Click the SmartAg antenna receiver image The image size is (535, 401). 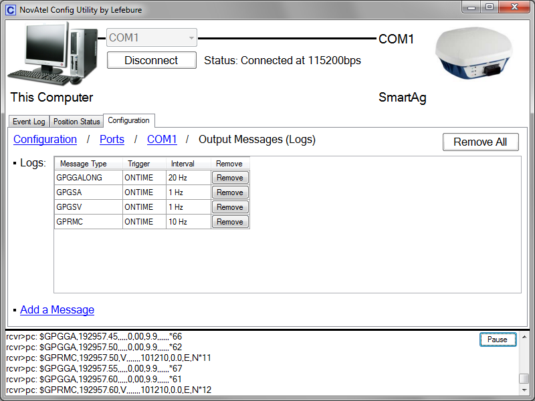(x=473, y=55)
